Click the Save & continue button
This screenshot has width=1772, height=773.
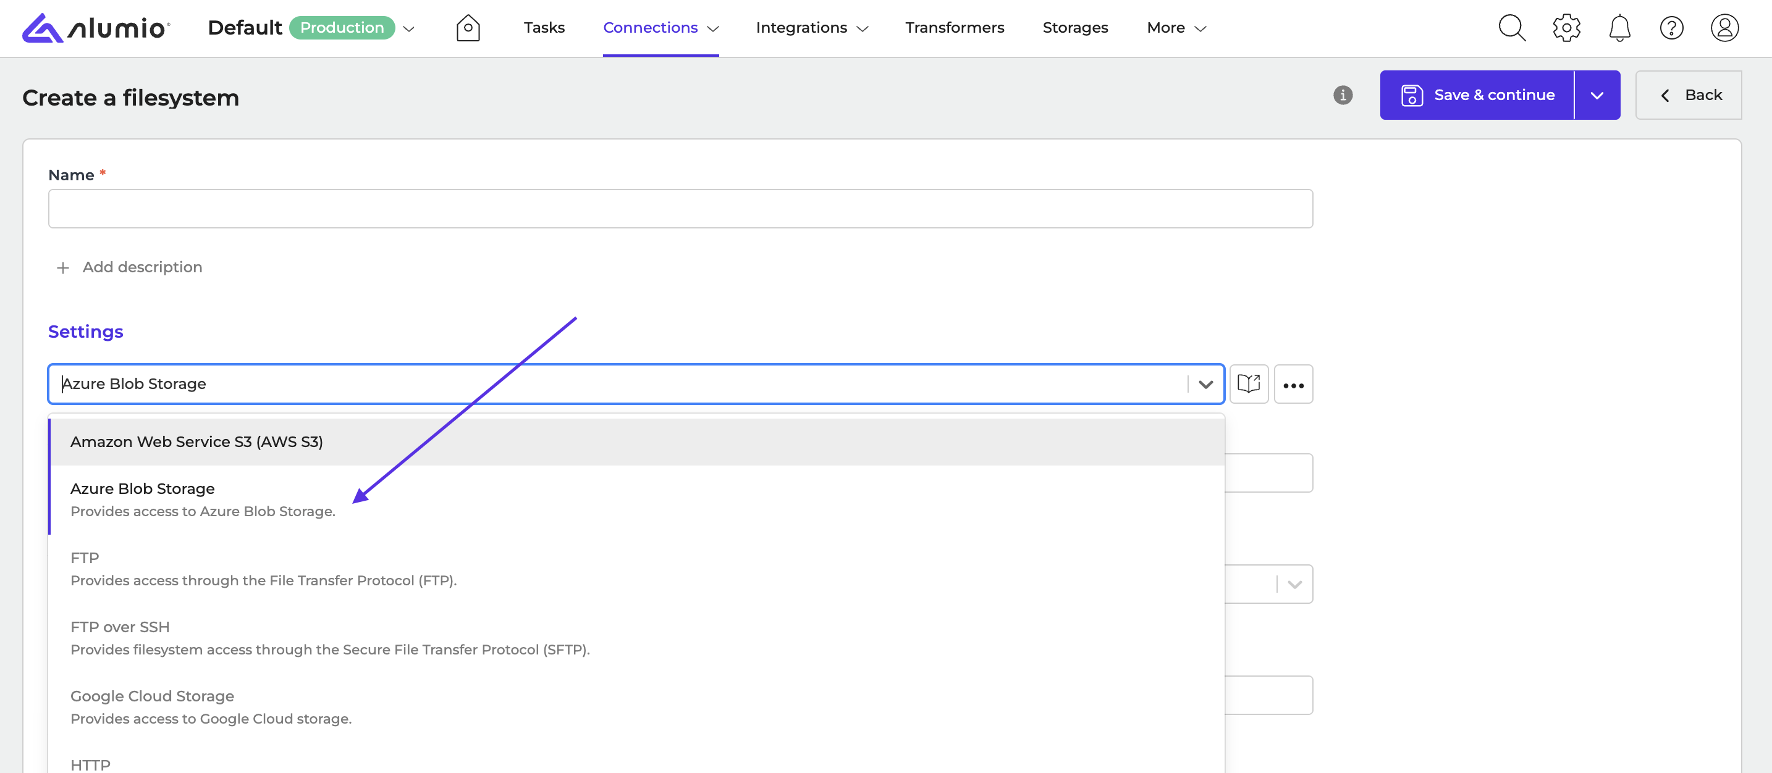pos(1477,96)
